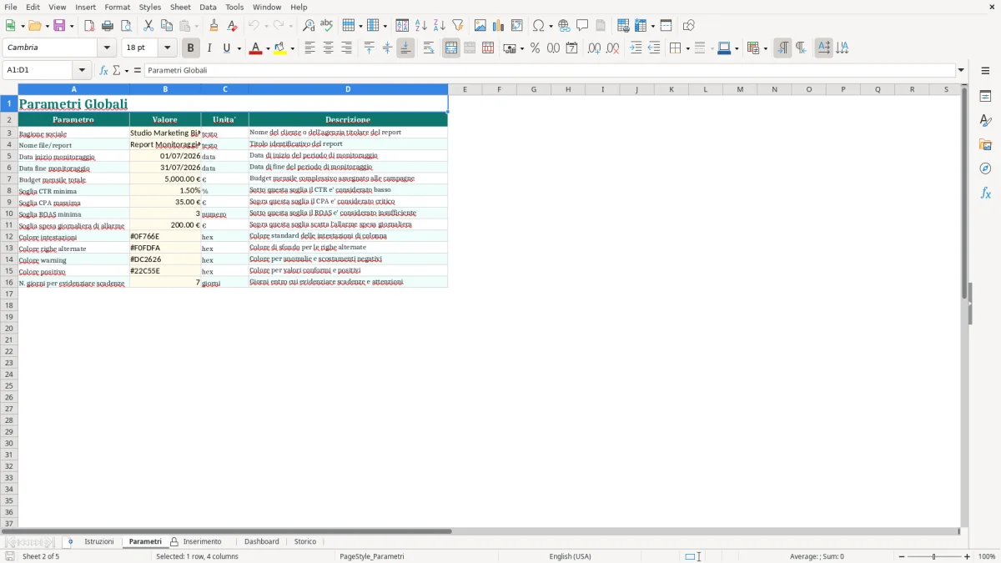Zoom out with the minus button

[x=902, y=556]
